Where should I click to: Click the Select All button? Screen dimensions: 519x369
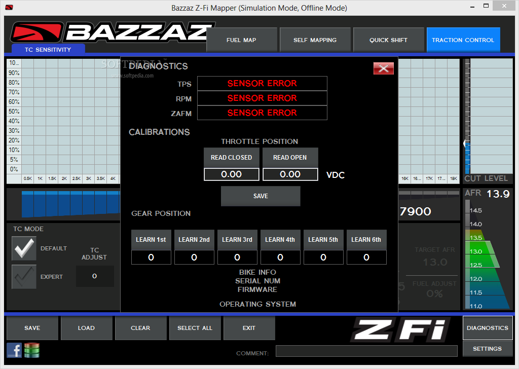(x=195, y=328)
